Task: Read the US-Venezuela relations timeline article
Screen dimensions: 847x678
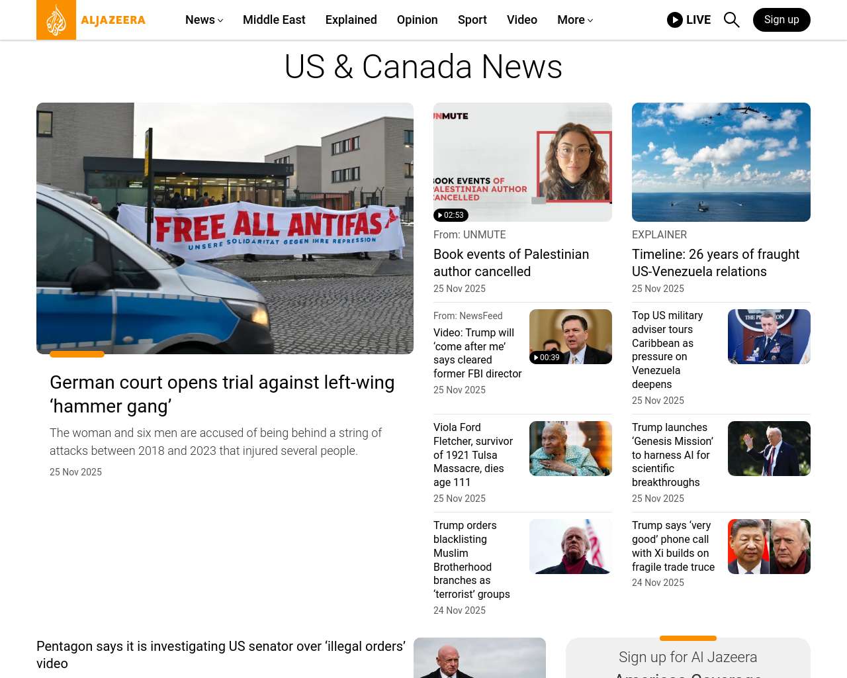Action: [x=715, y=263]
